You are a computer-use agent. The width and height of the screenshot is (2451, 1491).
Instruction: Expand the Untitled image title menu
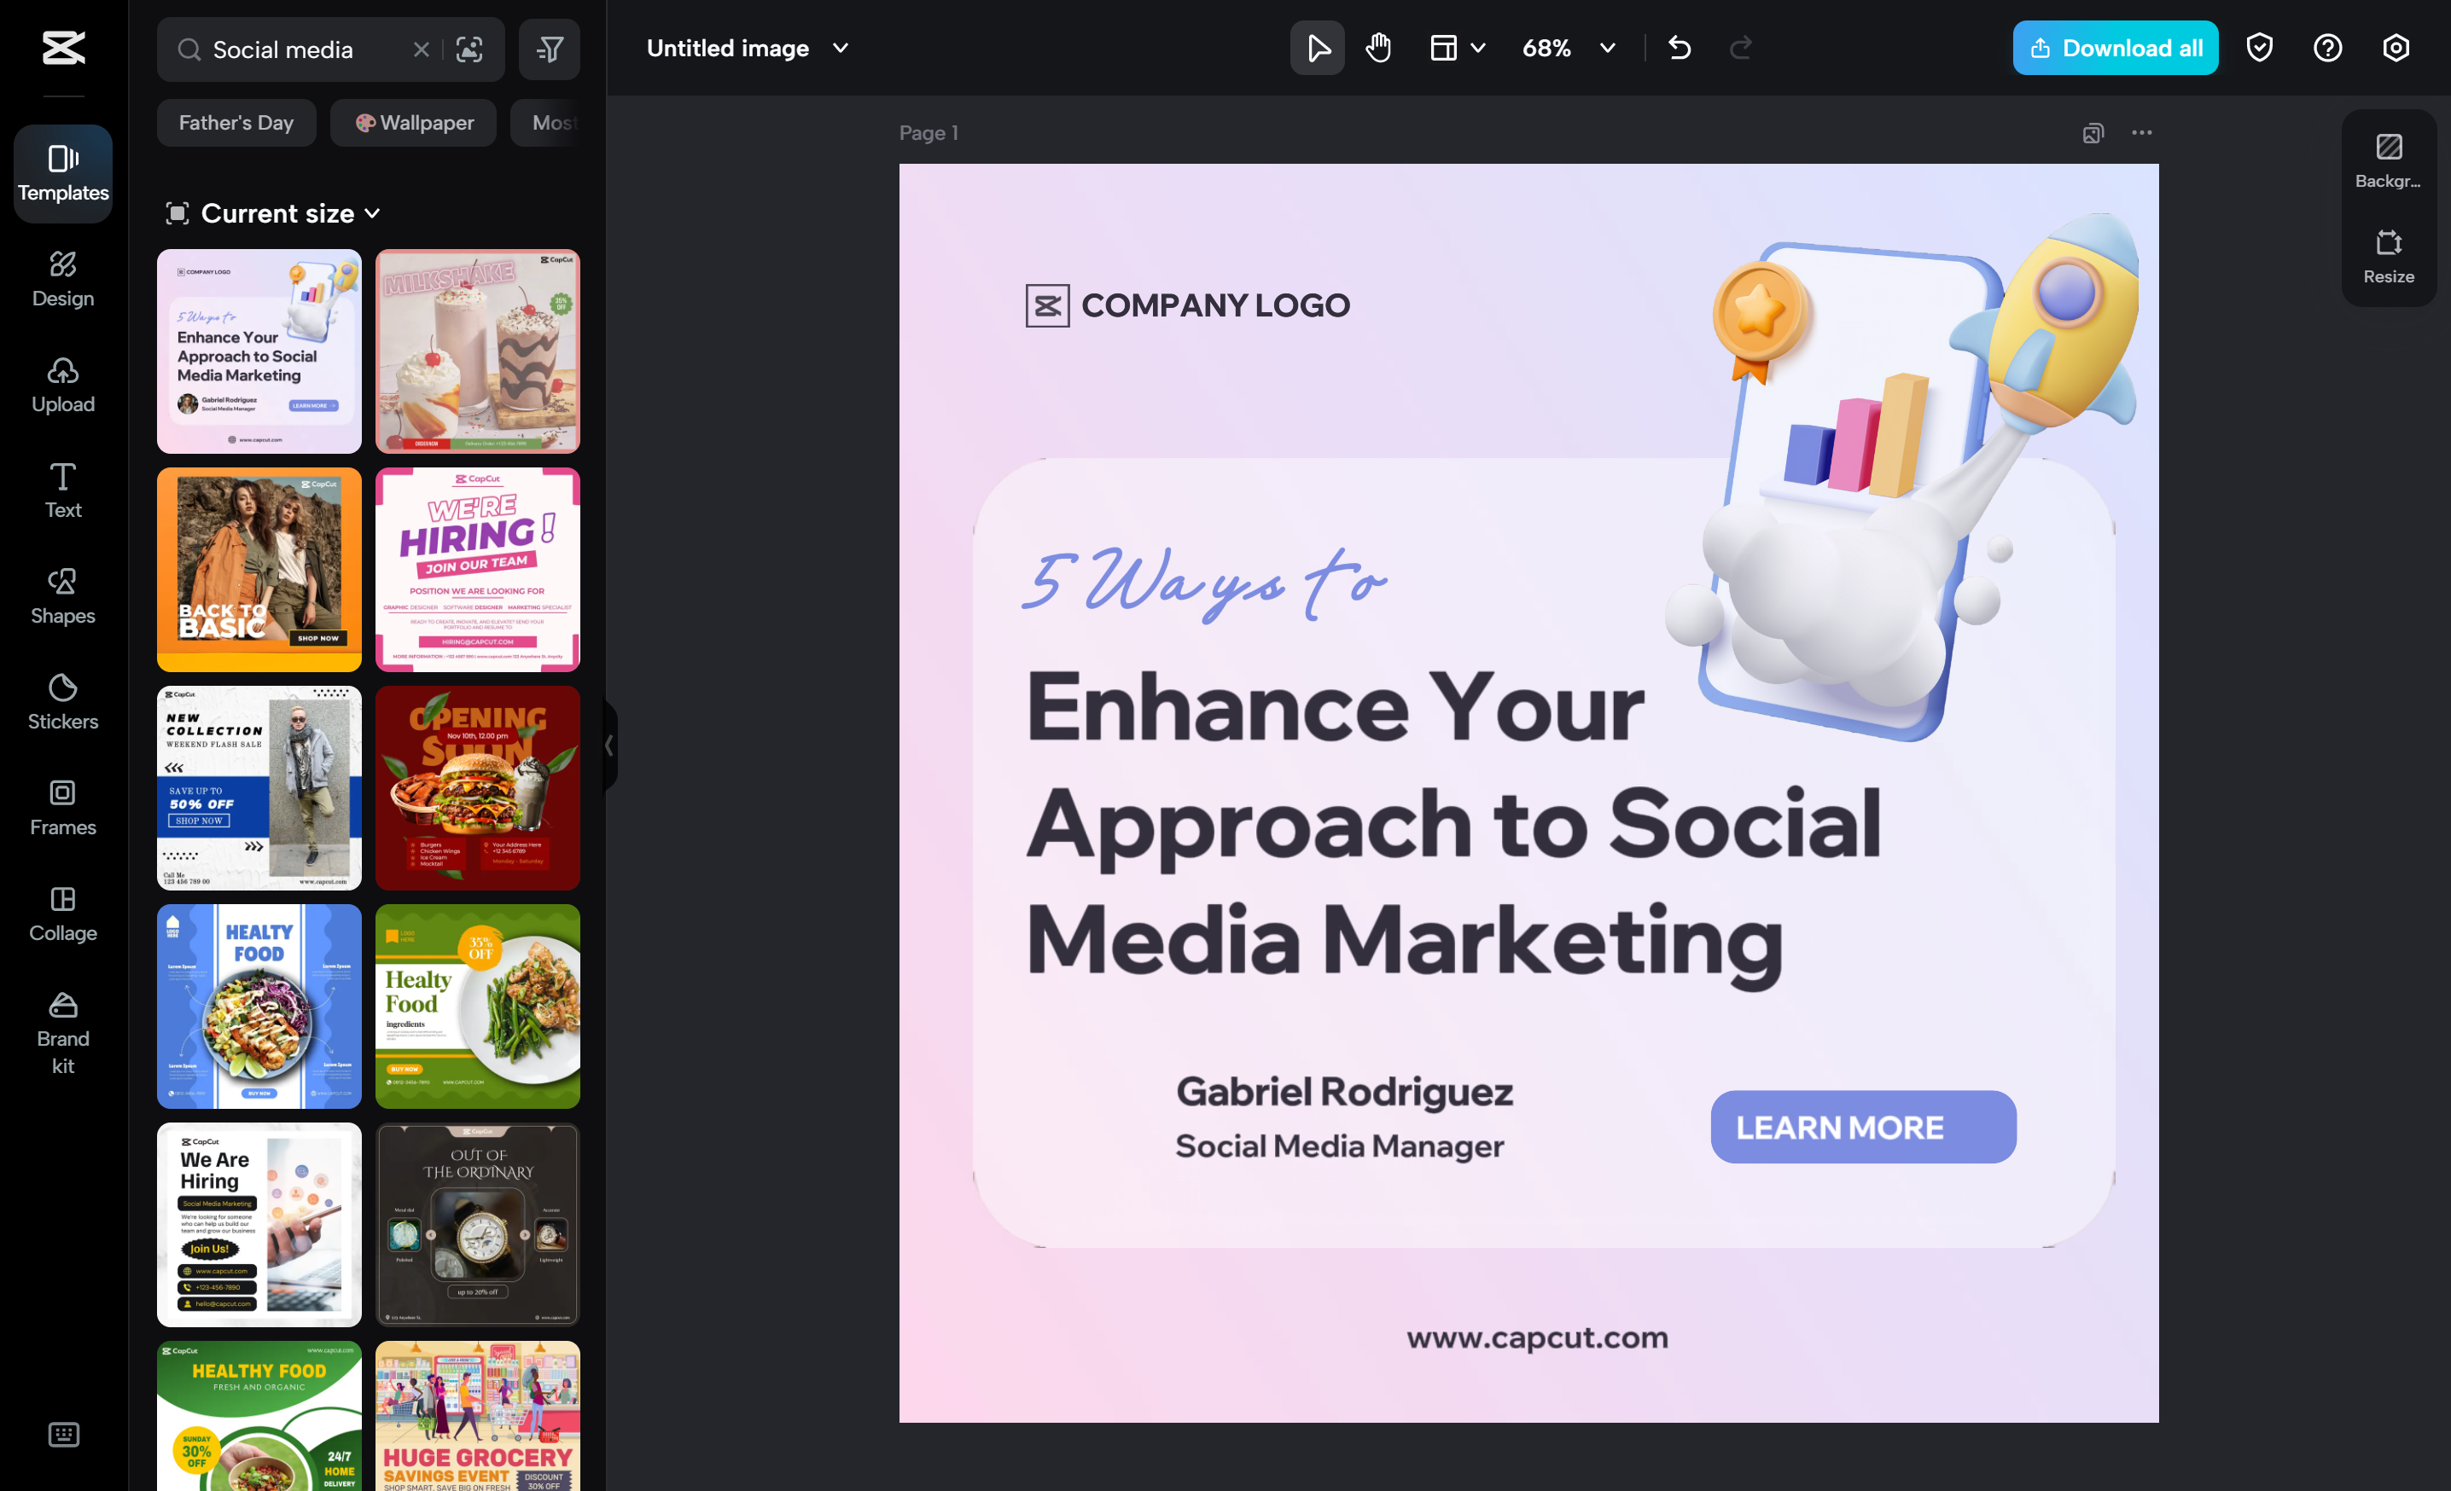tap(841, 48)
